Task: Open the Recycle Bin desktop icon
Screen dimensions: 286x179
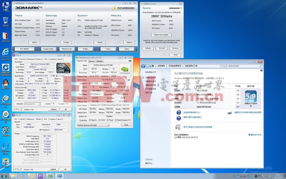Action: coord(5,21)
